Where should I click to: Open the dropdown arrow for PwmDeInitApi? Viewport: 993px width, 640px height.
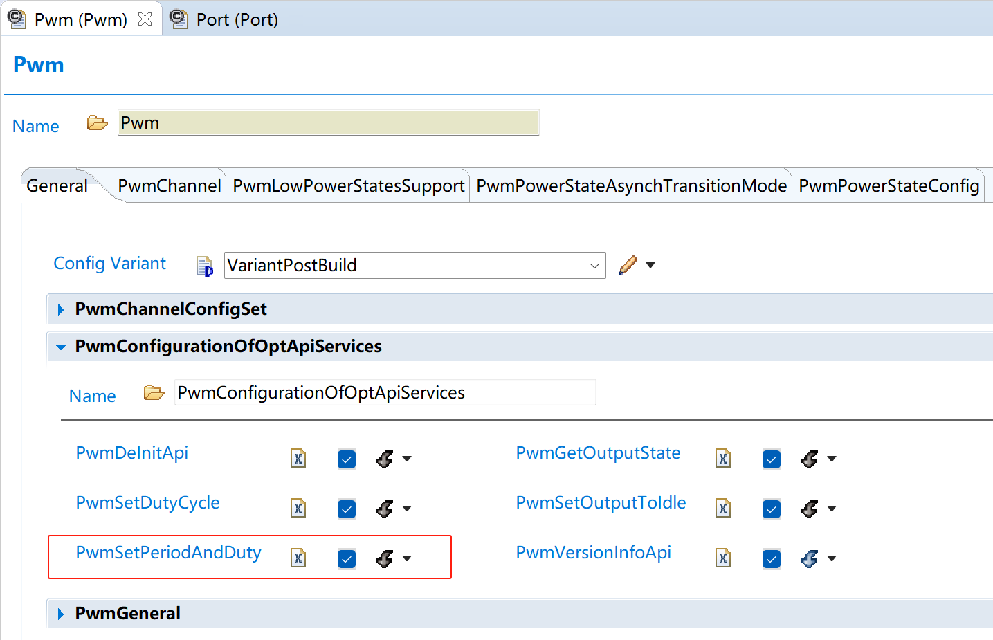tap(407, 459)
